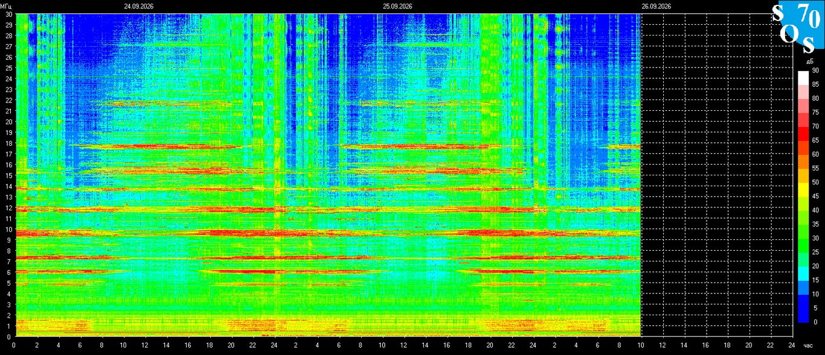
Task: Click the 90 value on the dB scale
Action: [815, 71]
